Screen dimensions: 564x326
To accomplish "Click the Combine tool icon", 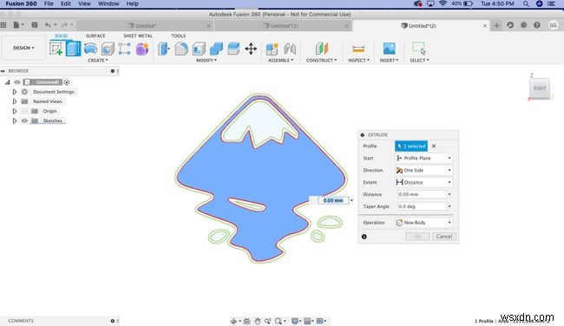I will (216, 49).
